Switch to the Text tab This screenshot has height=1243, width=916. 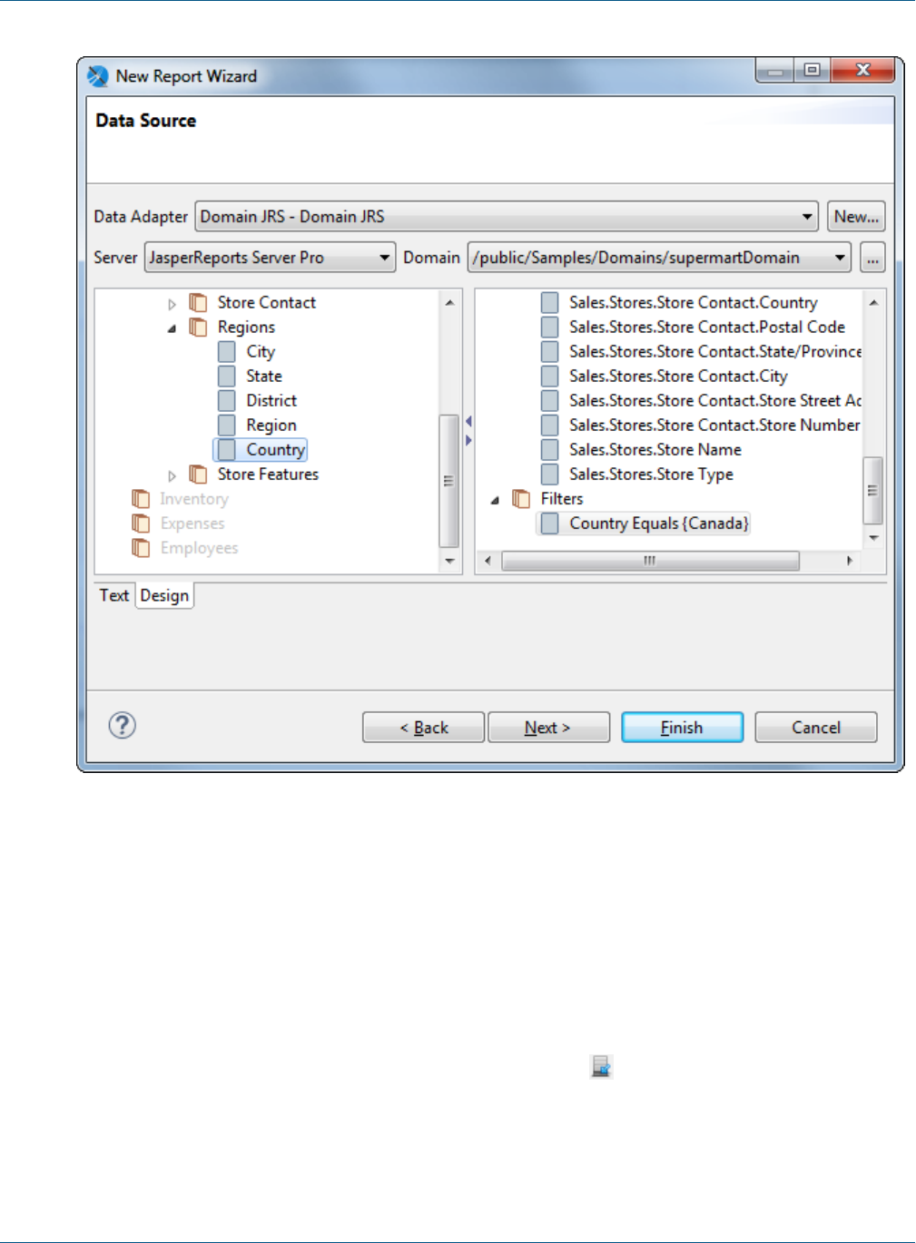(114, 595)
